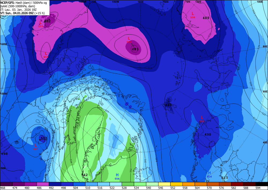Click the 60E longitude label
This screenshot has height=190, width=268.
(265, 92)
